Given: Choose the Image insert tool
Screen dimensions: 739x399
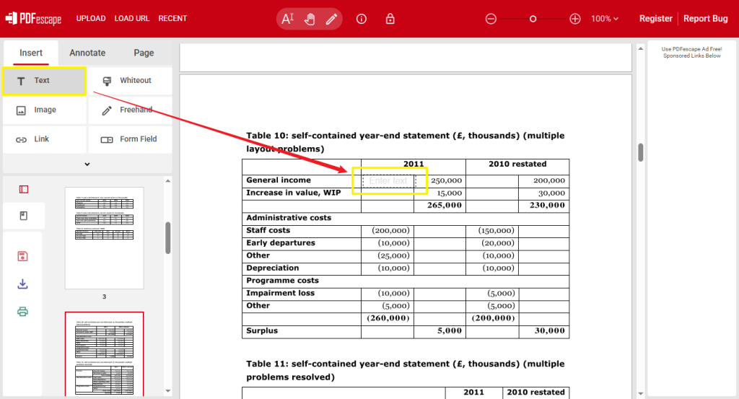Looking at the screenshot, I should 44,110.
